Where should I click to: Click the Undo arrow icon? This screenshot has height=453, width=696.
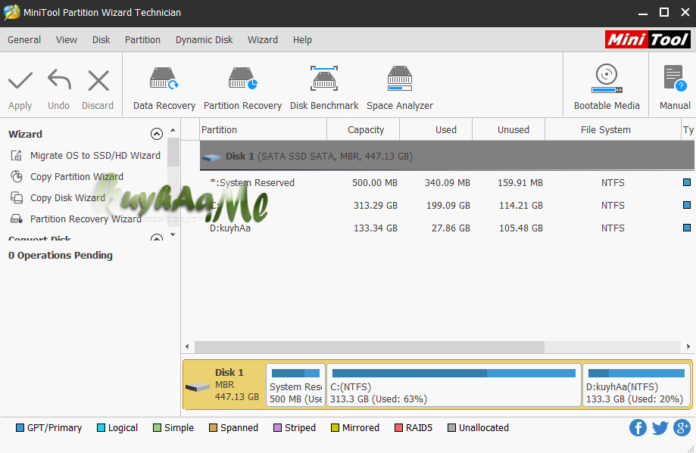(59, 80)
